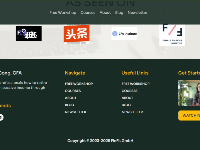Click NEWSLETTER under Useful Links
200x150 pixels.
click(132, 112)
